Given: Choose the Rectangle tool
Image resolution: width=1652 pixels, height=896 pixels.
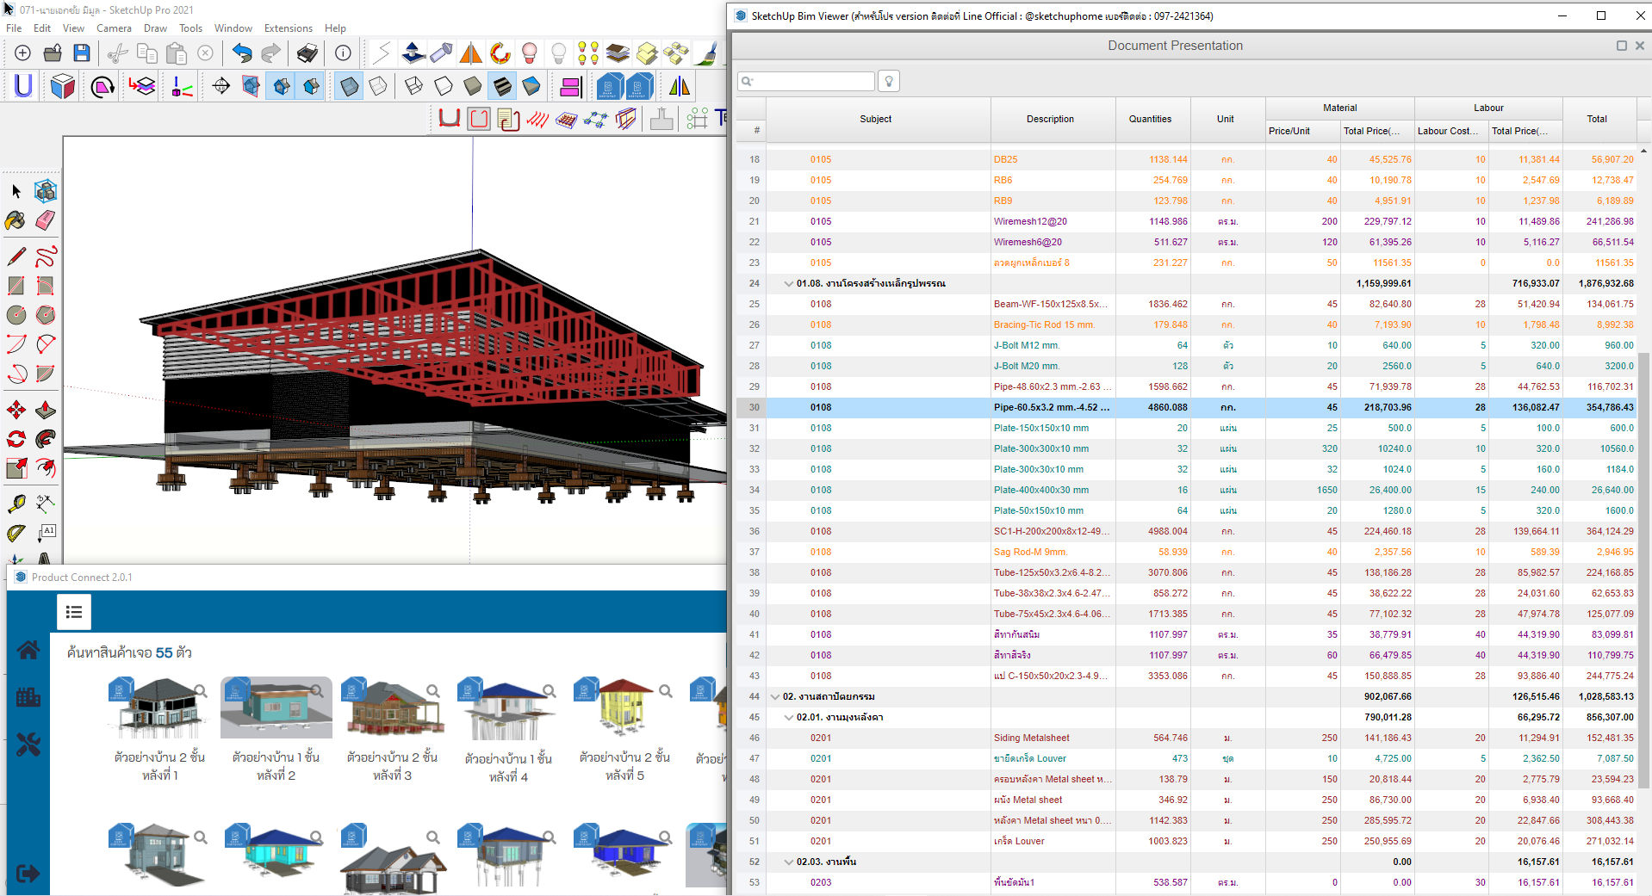Looking at the screenshot, I should point(16,286).
